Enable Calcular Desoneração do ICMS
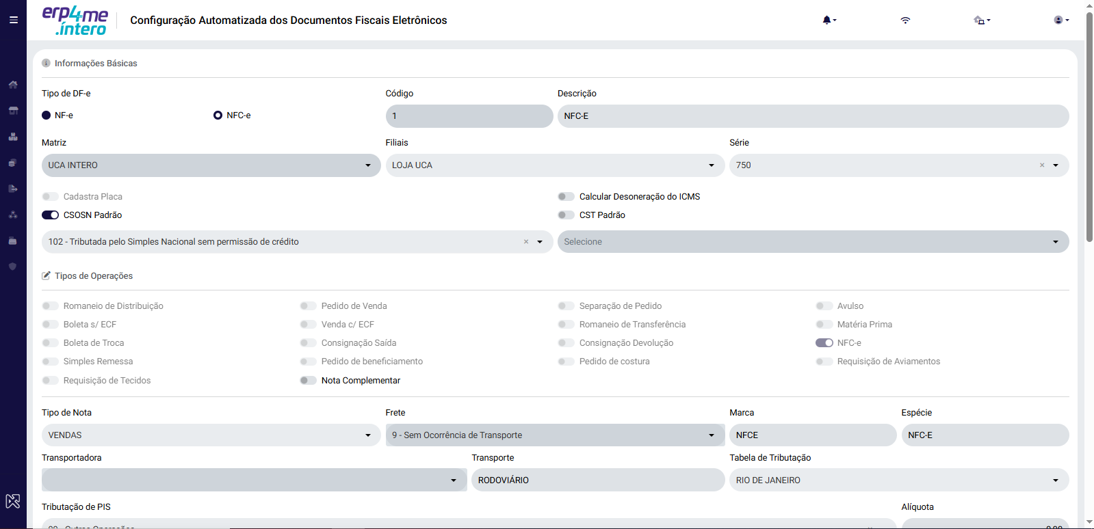Screen dimensions: 1094x529 566,197
